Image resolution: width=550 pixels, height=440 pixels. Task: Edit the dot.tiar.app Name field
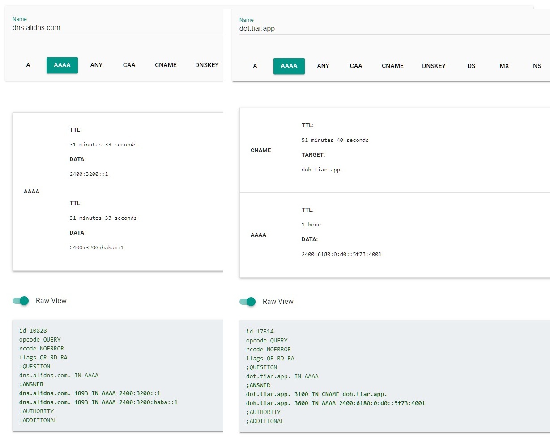[x=394, y=29]
